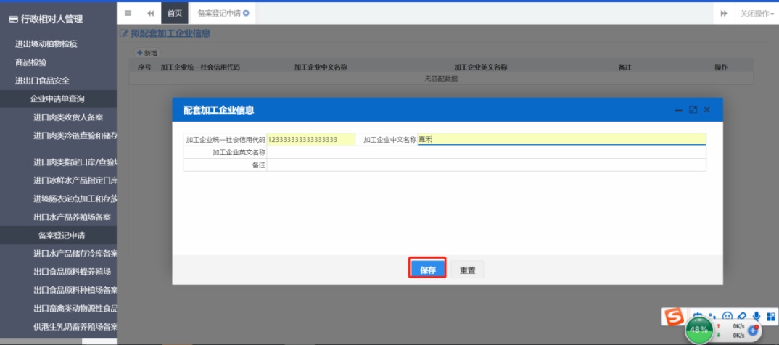
Task: Click the 备注 input field in dialog
Action: point(486,165)
